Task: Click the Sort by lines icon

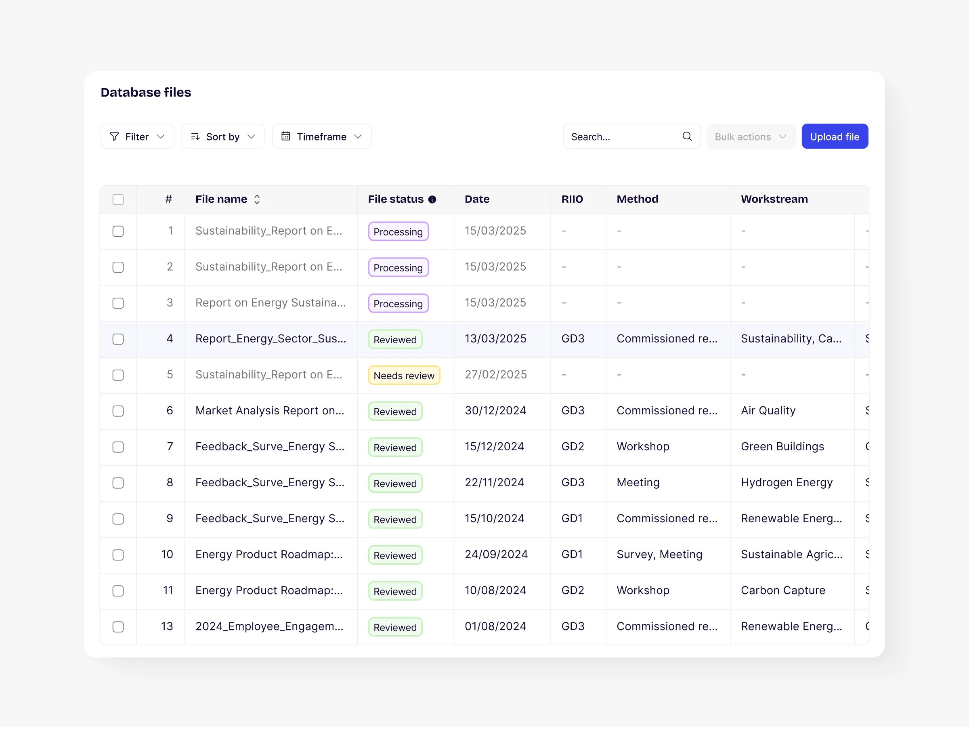Action: click(195, 137)
